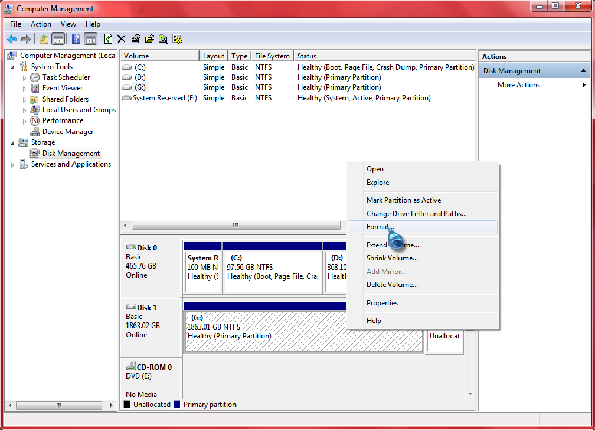Open the File menu

pos(15,24)
